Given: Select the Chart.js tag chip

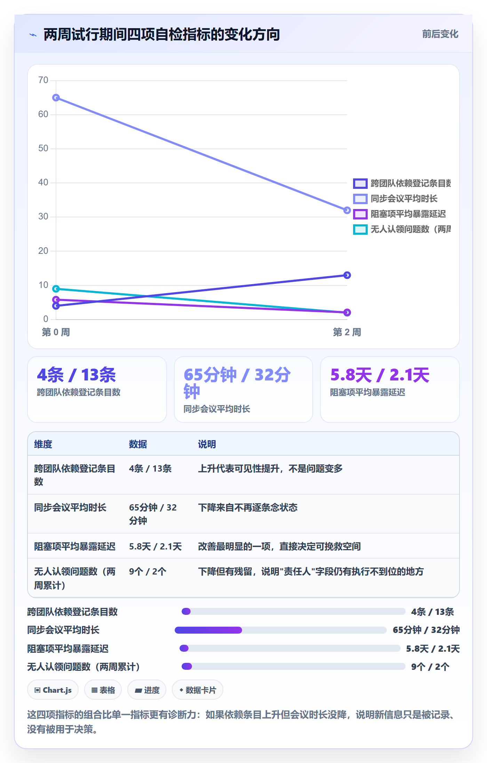Looking at the screenshot, I should click(53, 690).
